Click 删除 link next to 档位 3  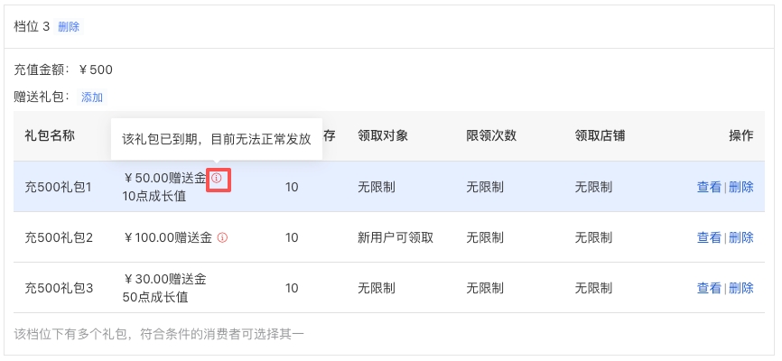(x=69, y=27)
